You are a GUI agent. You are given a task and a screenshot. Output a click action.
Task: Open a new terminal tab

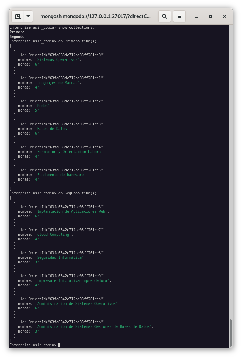pos(18,16)
